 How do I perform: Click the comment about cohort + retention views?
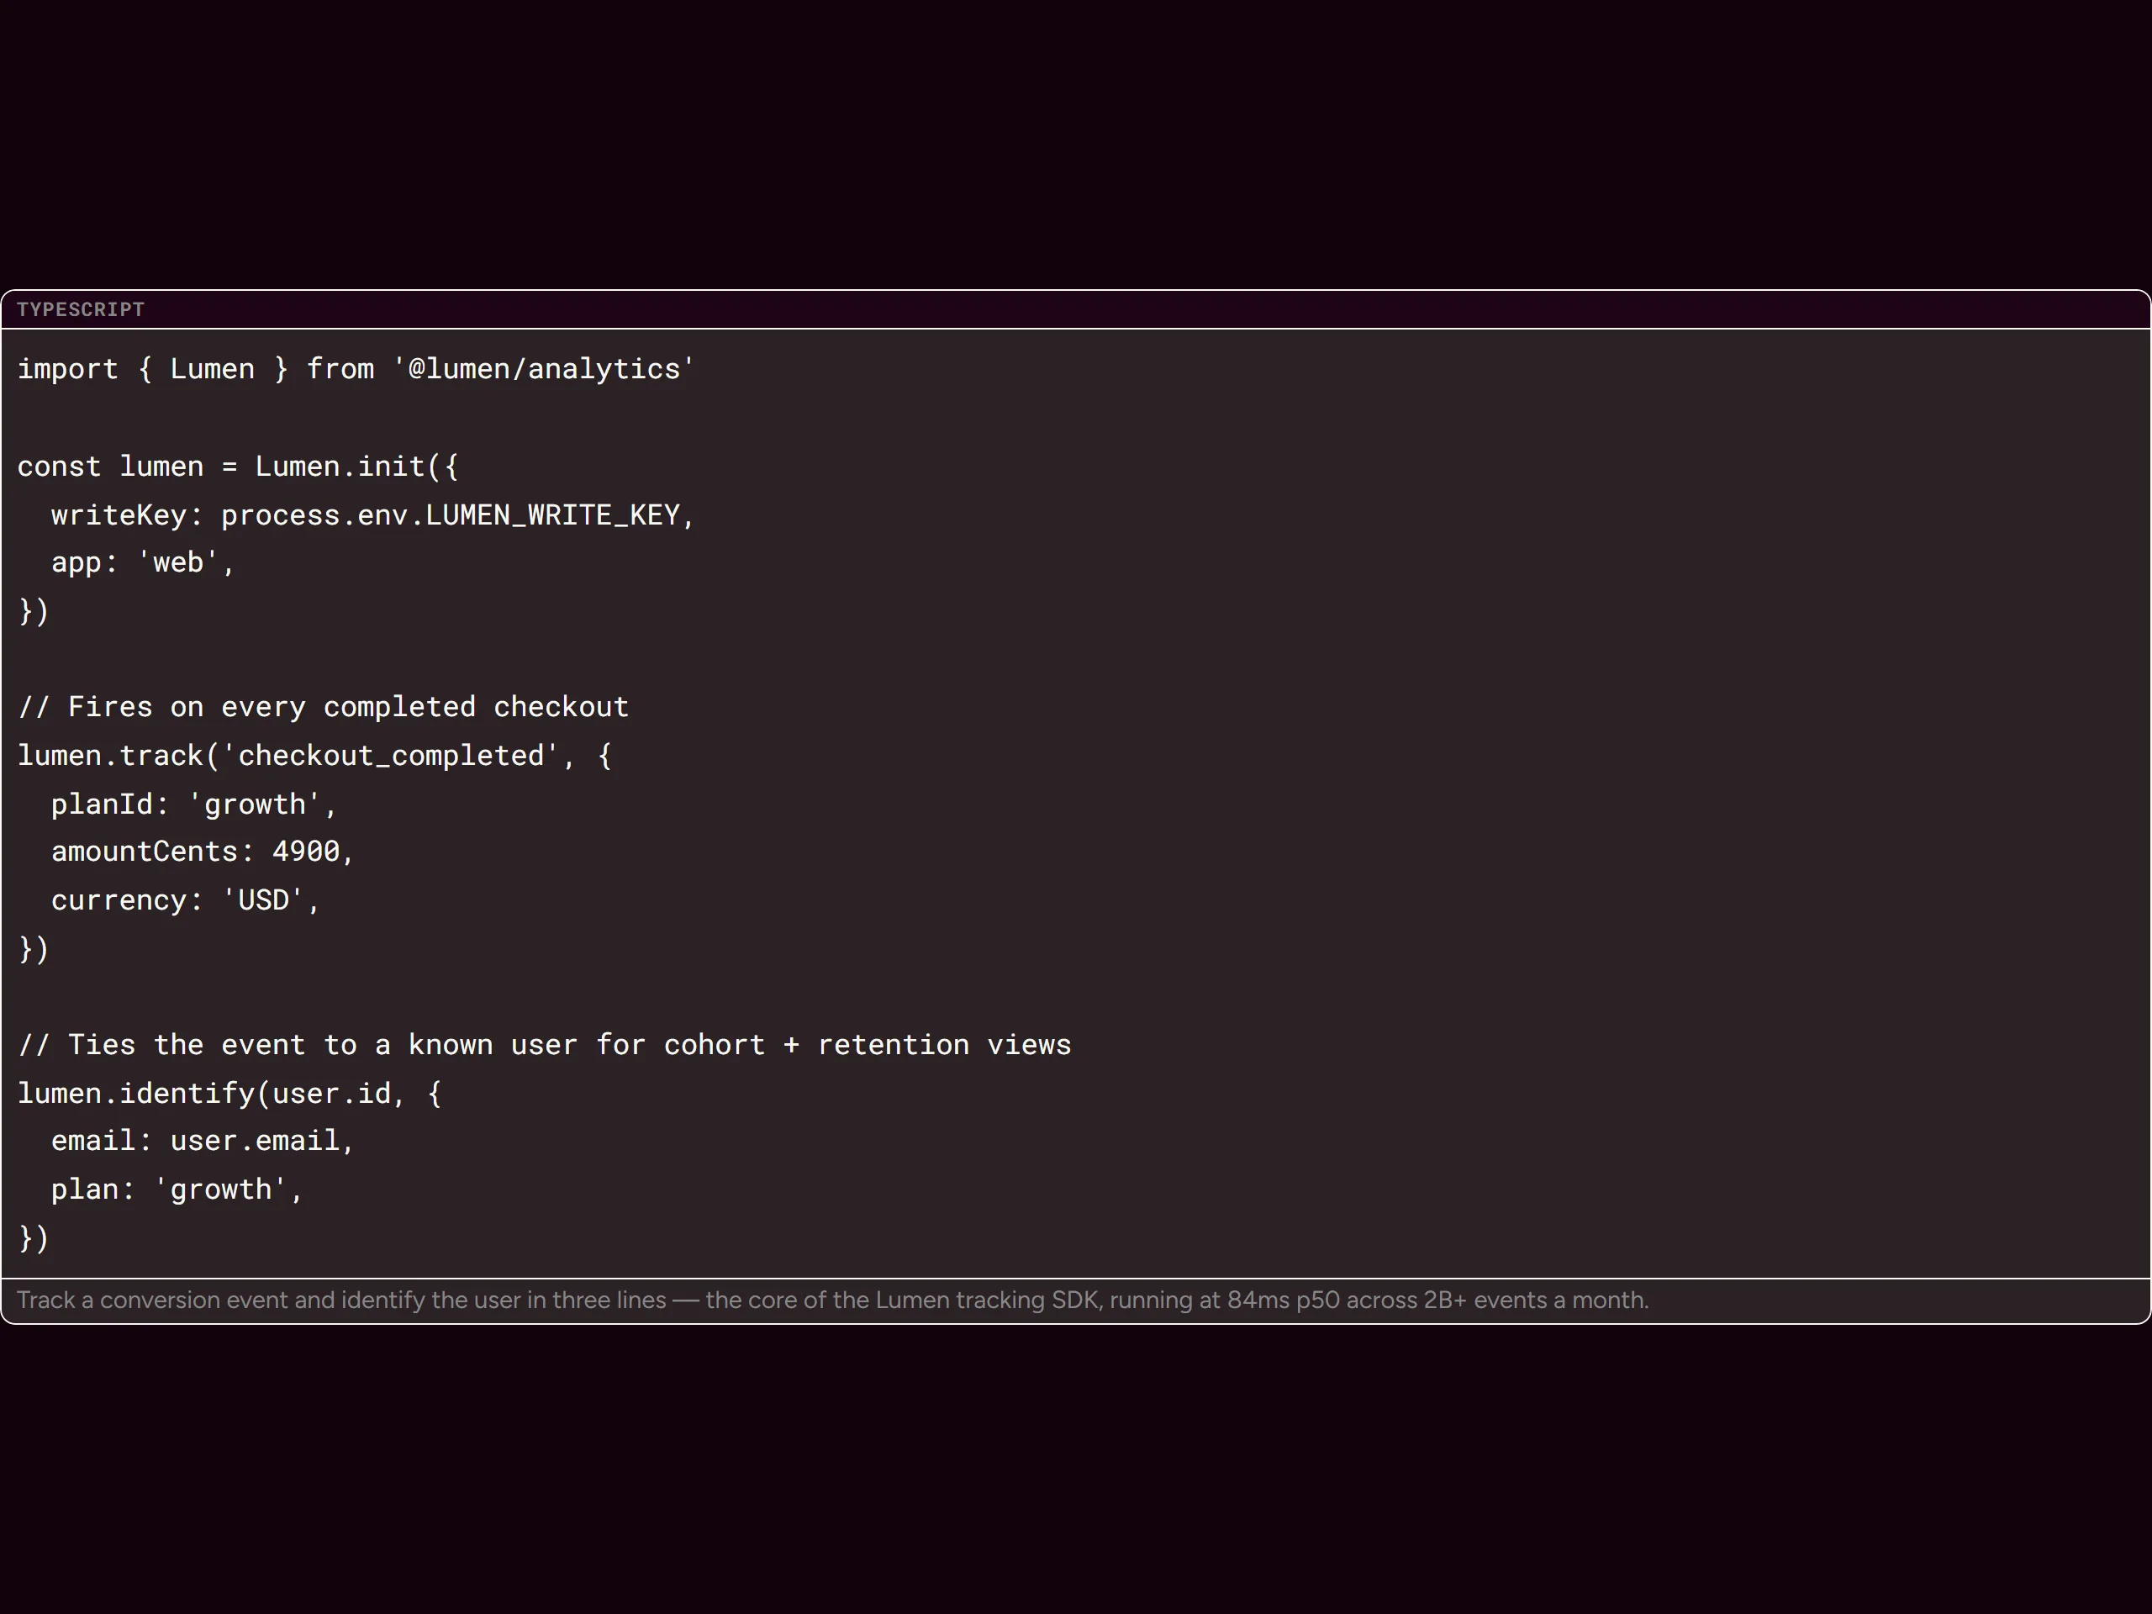tap(545, 1045)
